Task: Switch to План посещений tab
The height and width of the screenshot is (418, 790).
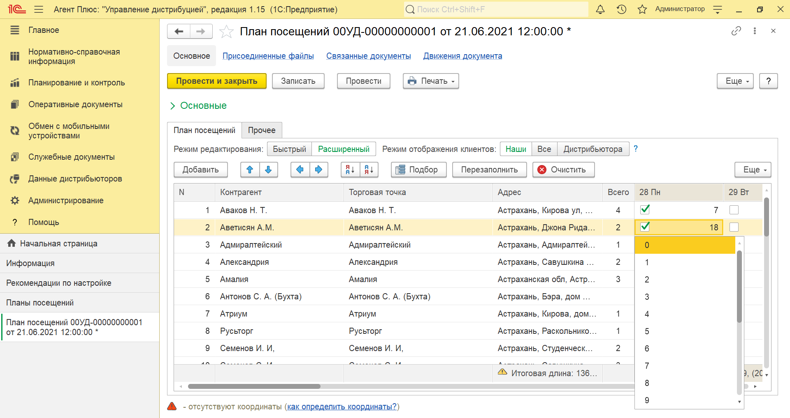Action: (x=204, y=130)
